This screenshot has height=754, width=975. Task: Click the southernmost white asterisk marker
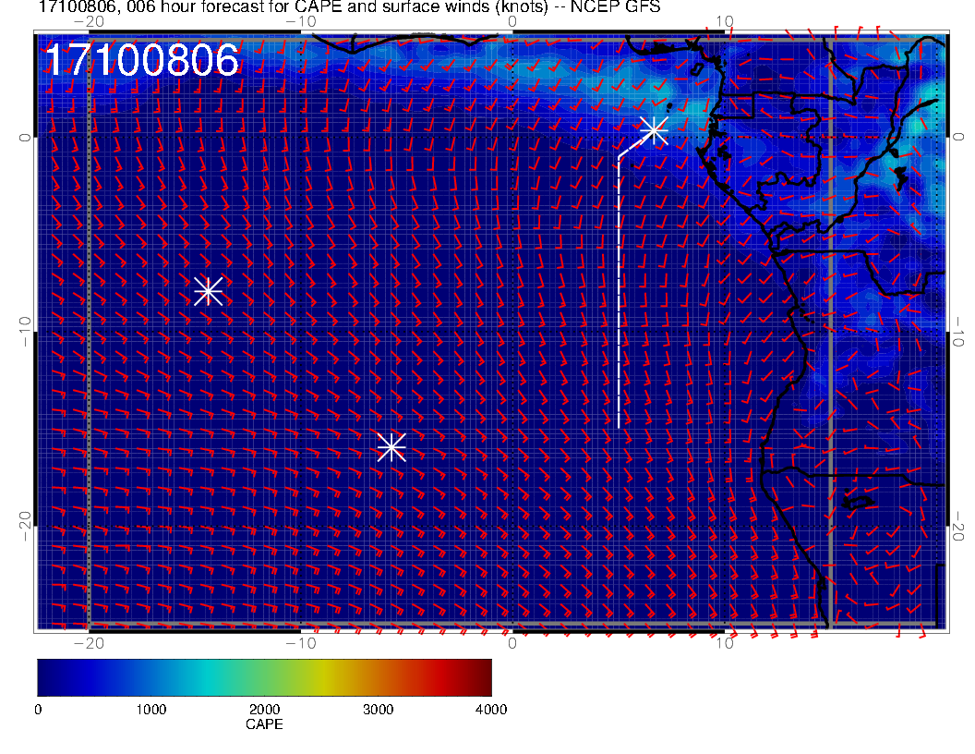coord(391,447)
